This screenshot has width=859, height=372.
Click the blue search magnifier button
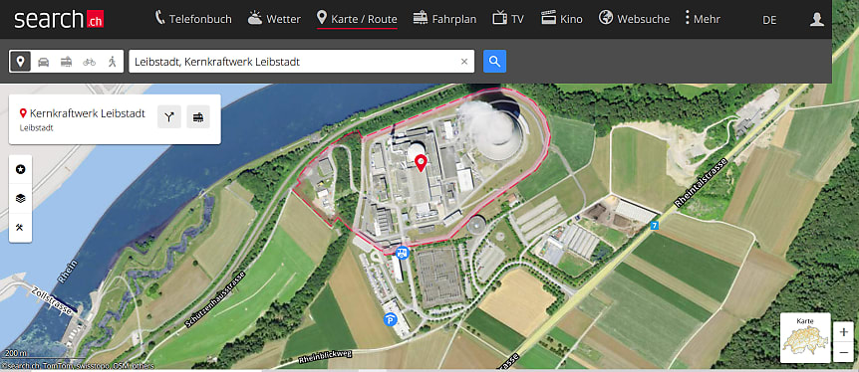[x=494, y=62]
